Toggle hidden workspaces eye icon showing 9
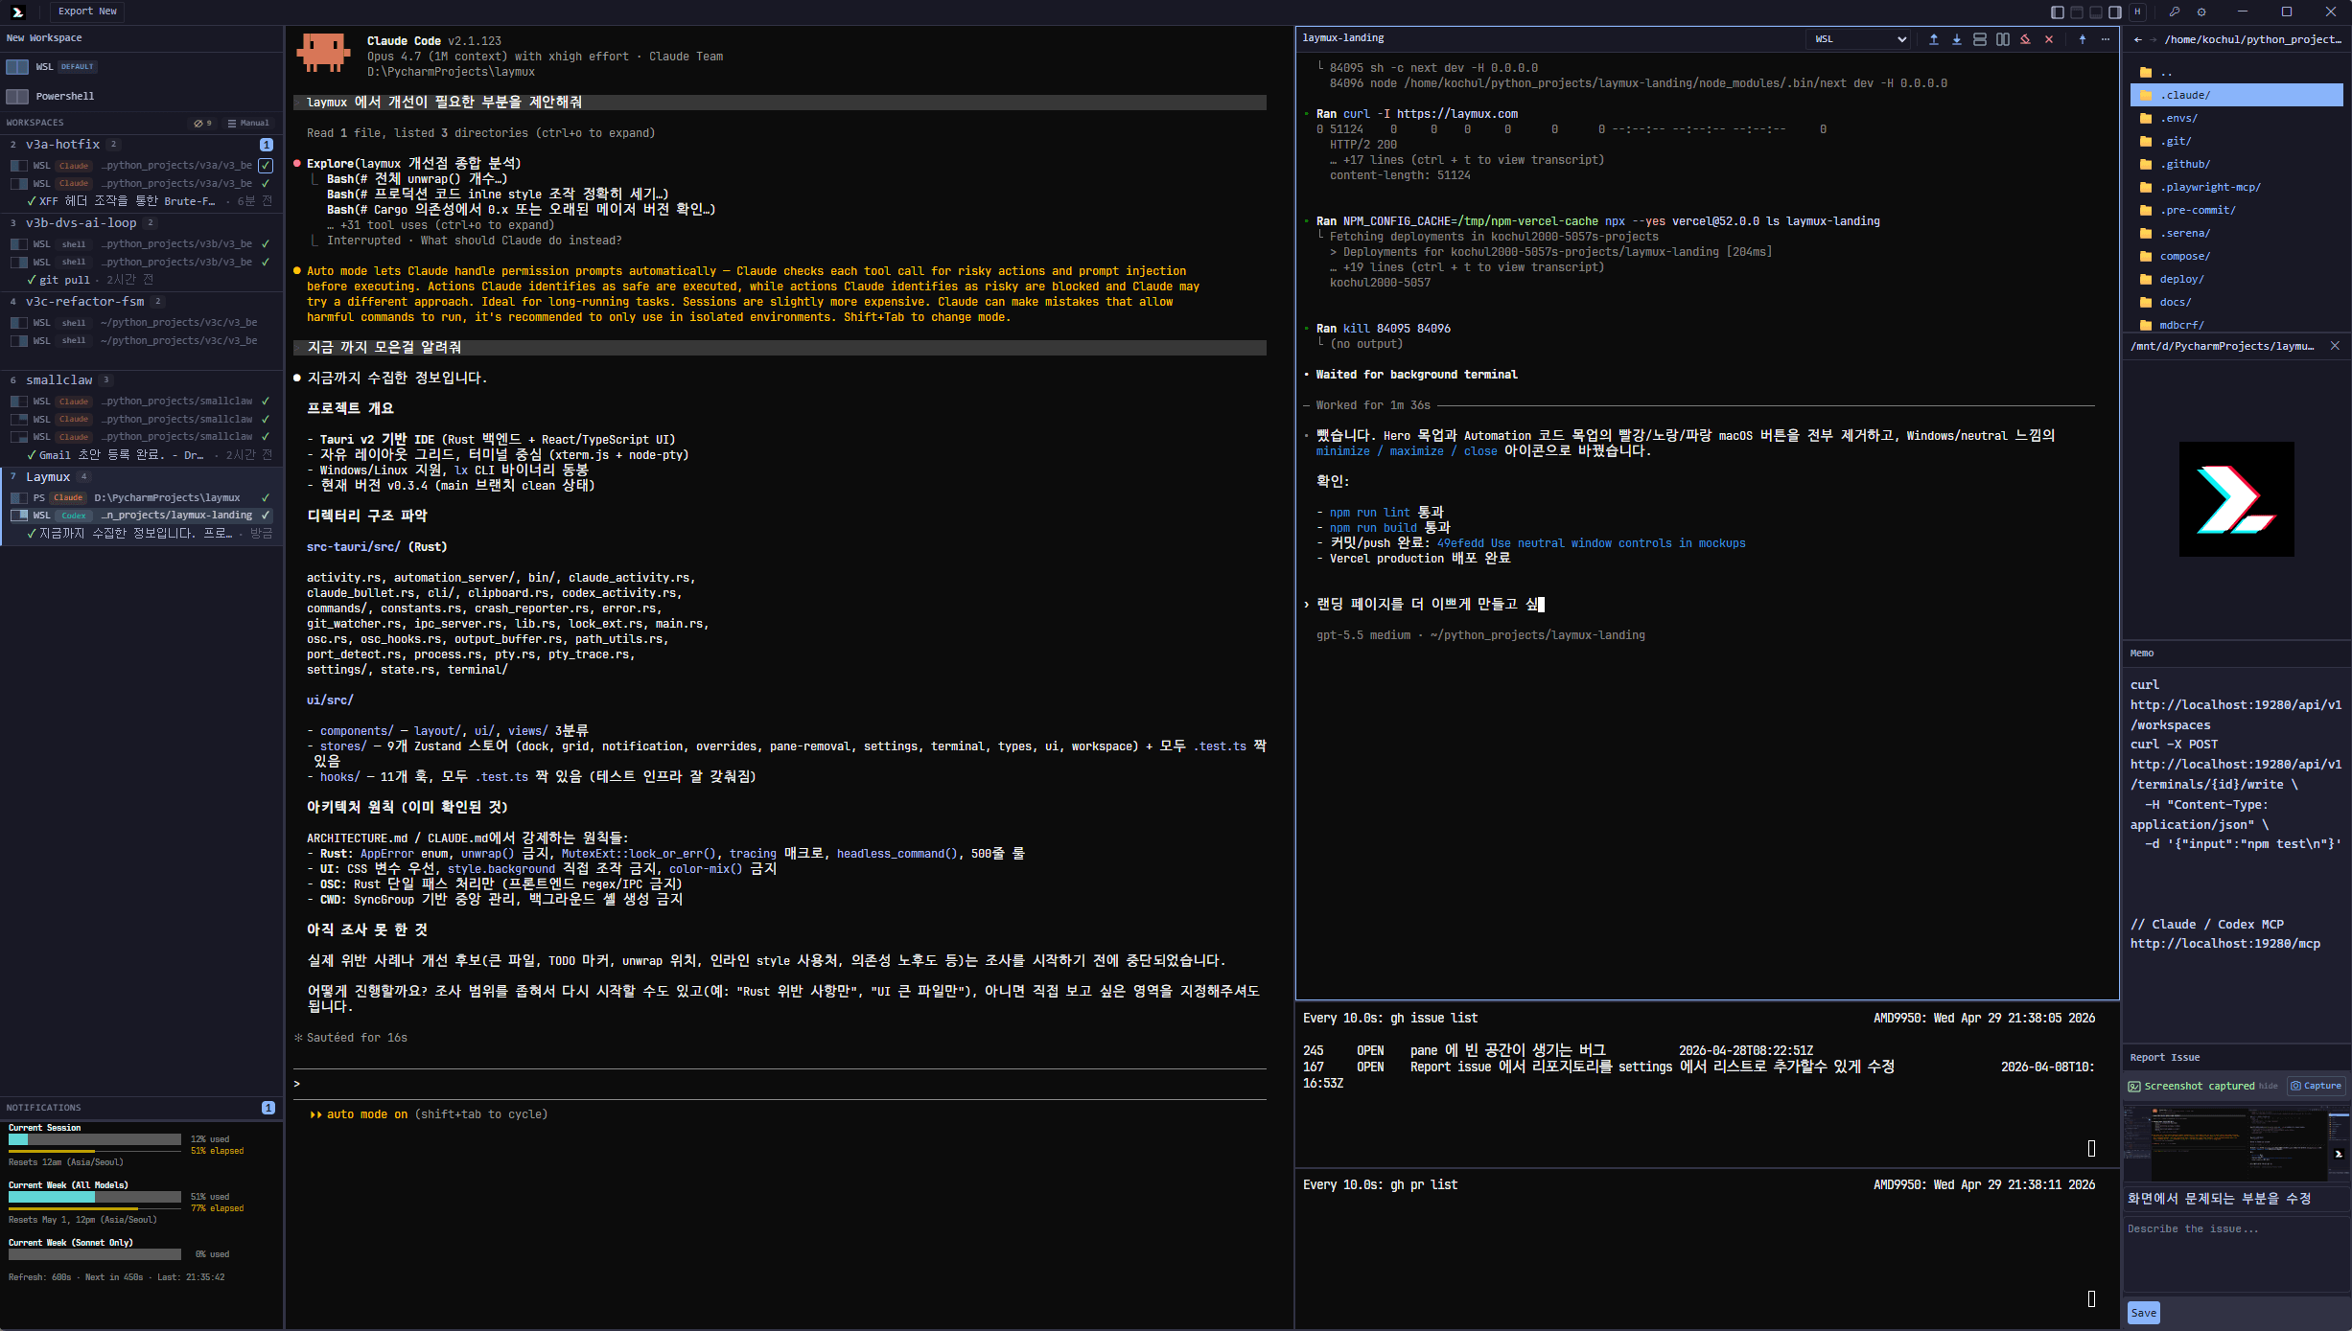 pos(202,123)
